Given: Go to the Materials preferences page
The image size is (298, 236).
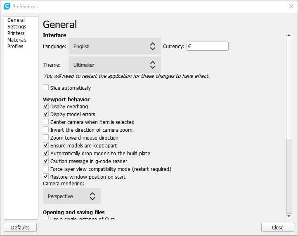Looking at the screenshot, I should (17, 40).
